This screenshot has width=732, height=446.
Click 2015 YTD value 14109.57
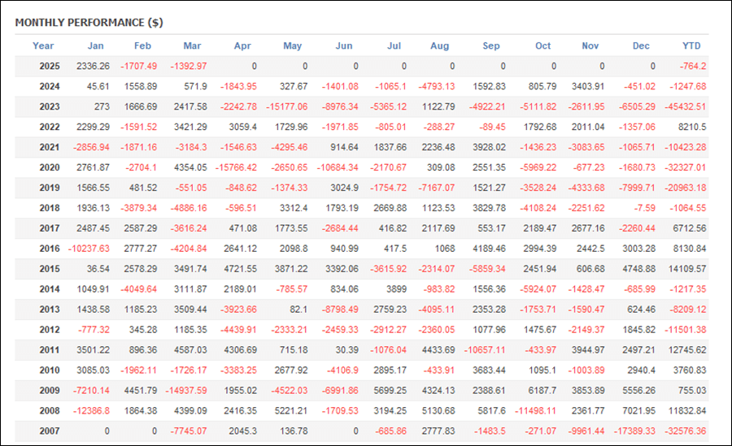(687, 269)
